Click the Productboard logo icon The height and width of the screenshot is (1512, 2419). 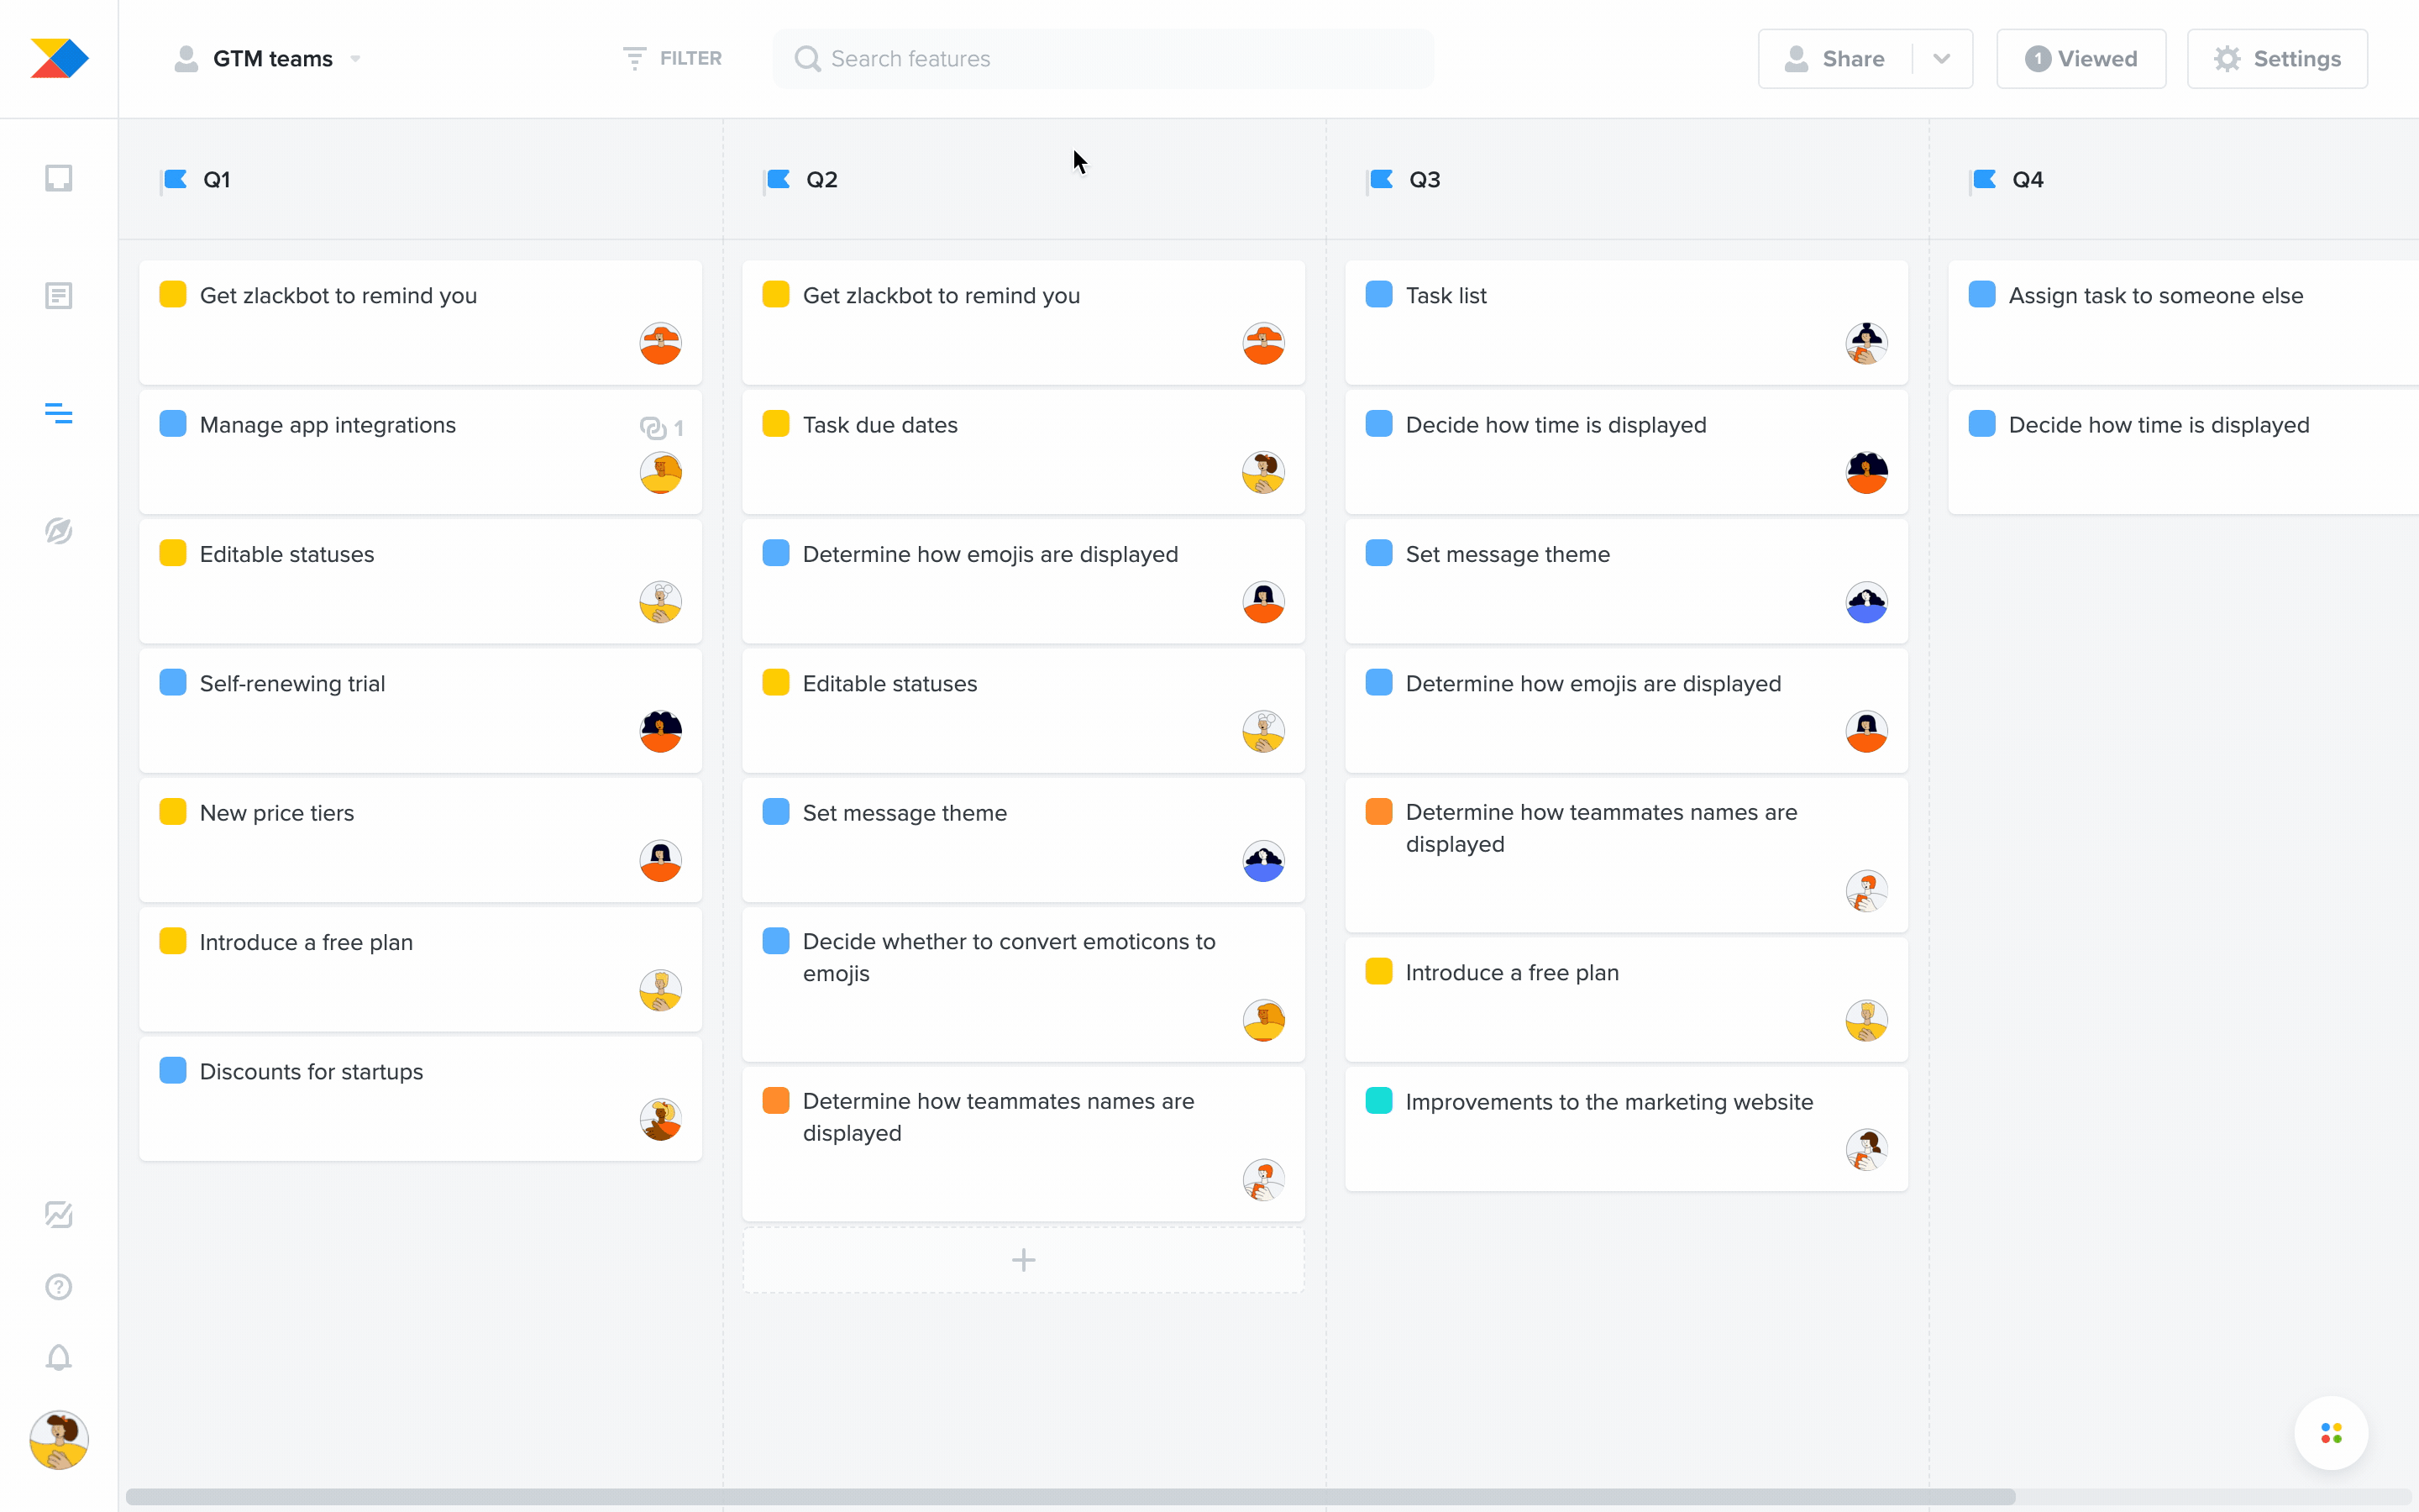(59, 58)
